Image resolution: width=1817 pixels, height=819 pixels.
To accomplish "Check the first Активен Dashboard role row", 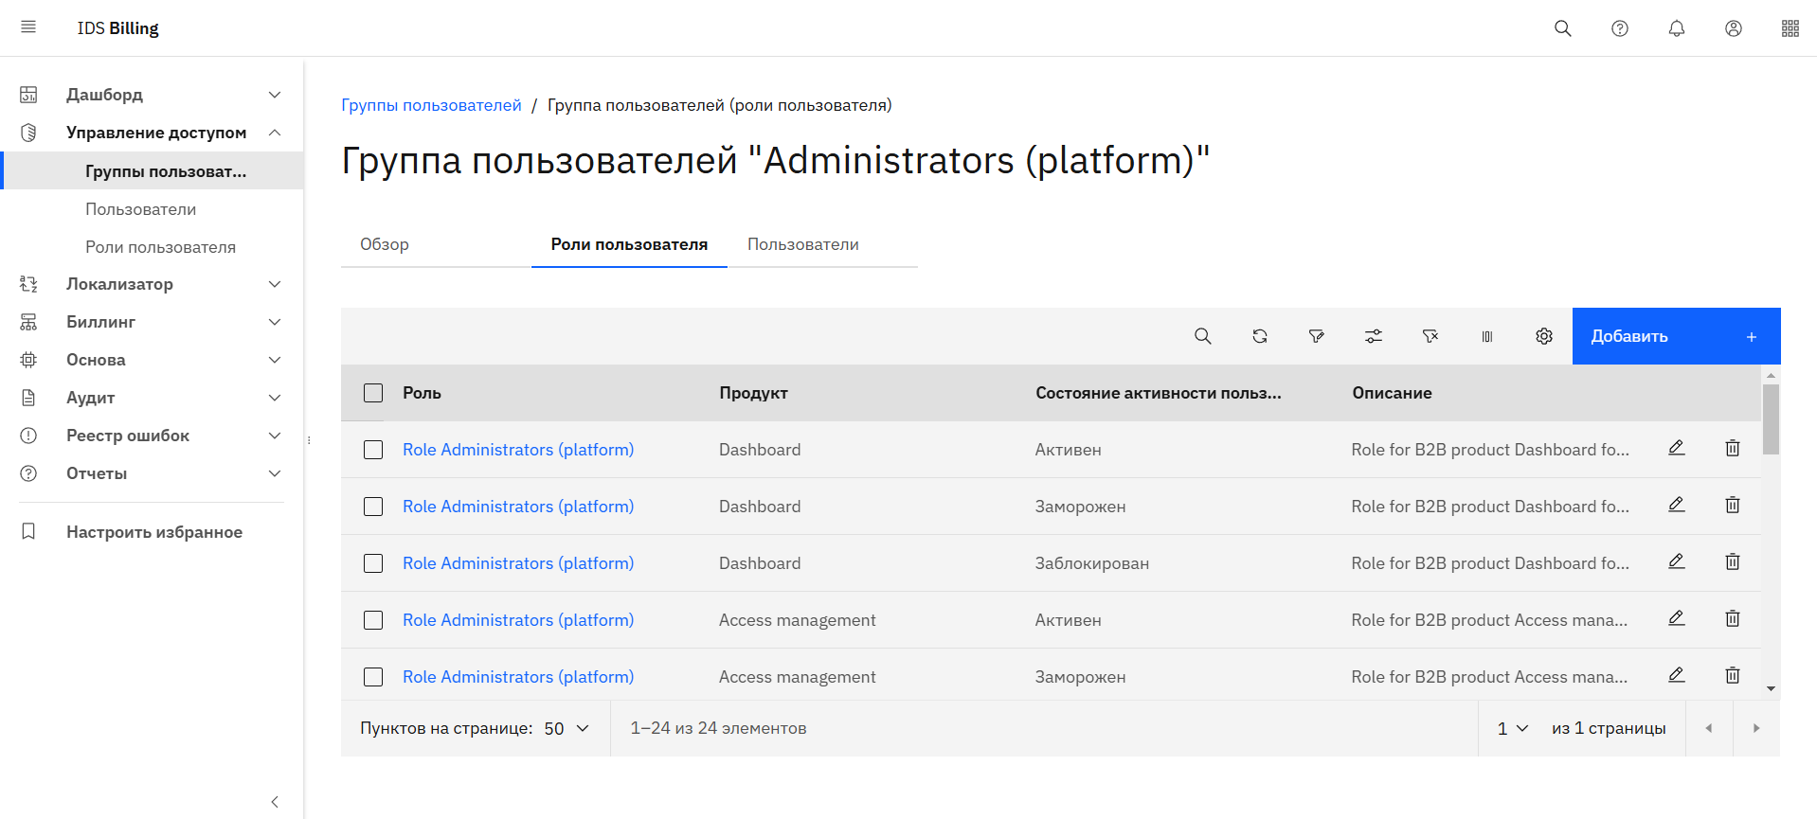I will click(x=373, y=450).
